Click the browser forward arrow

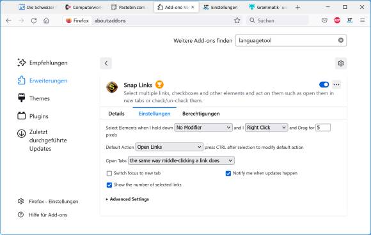(21, 20)
